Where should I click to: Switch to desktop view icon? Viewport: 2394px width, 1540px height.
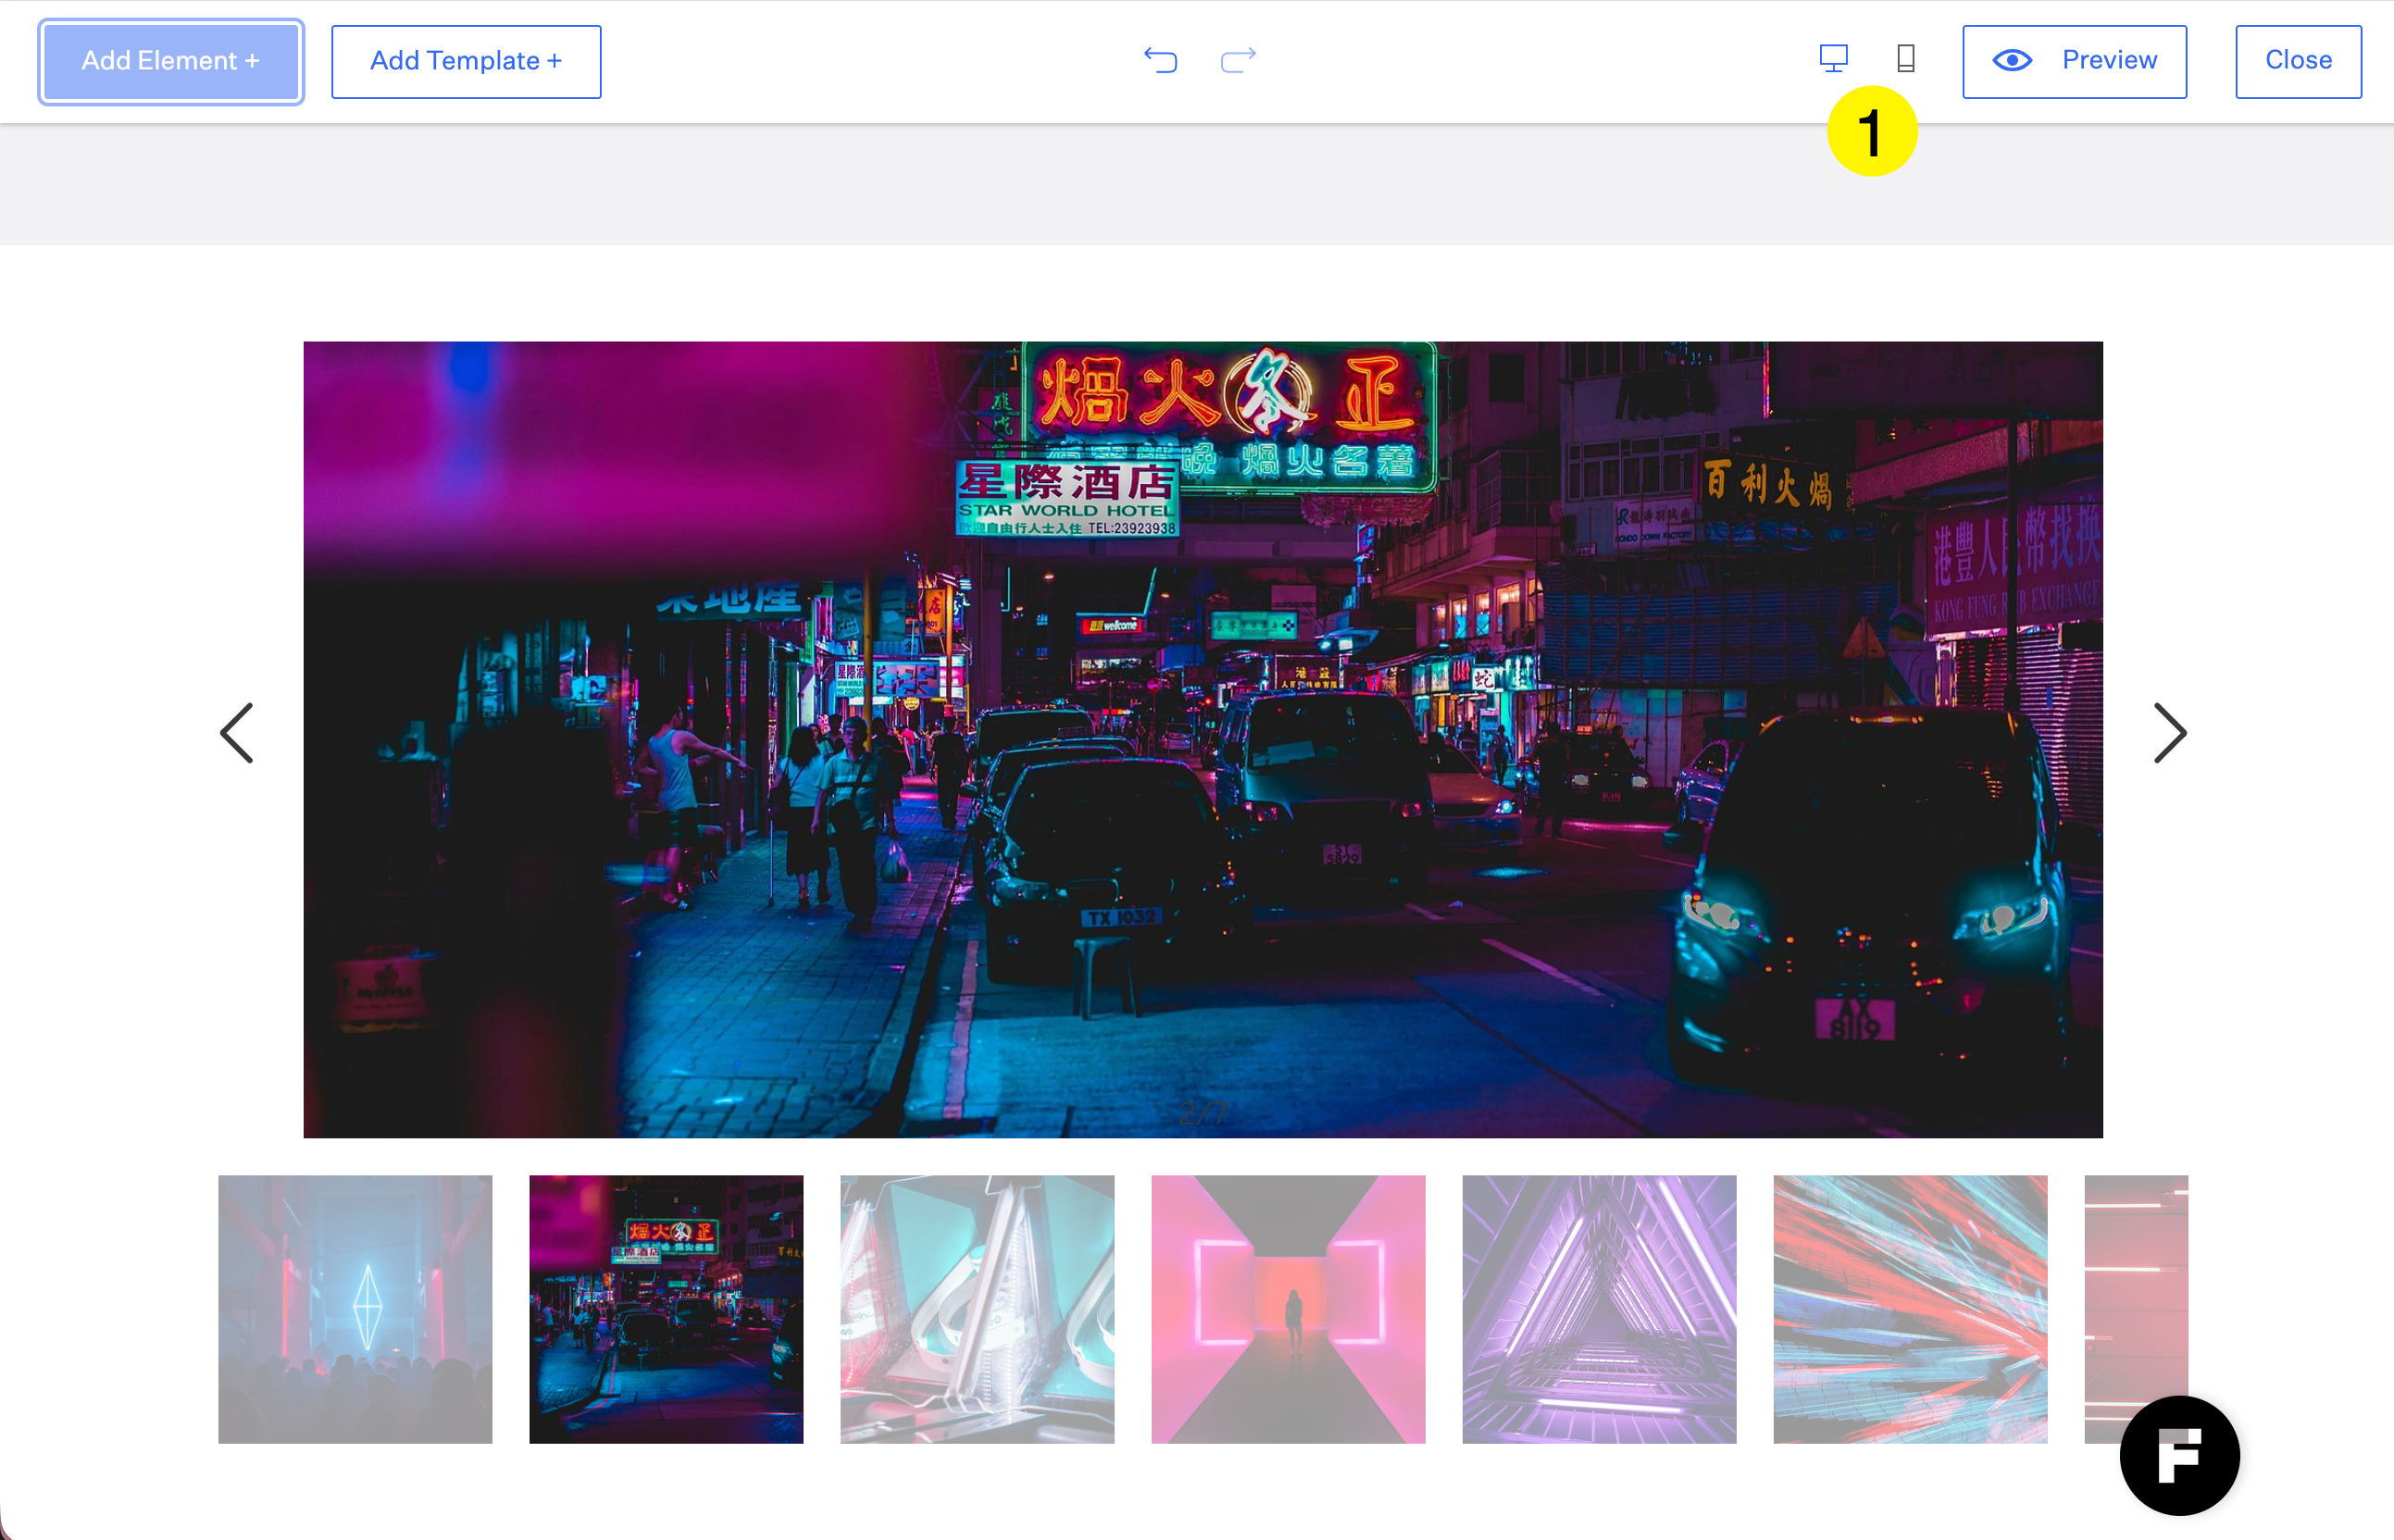1833,58
